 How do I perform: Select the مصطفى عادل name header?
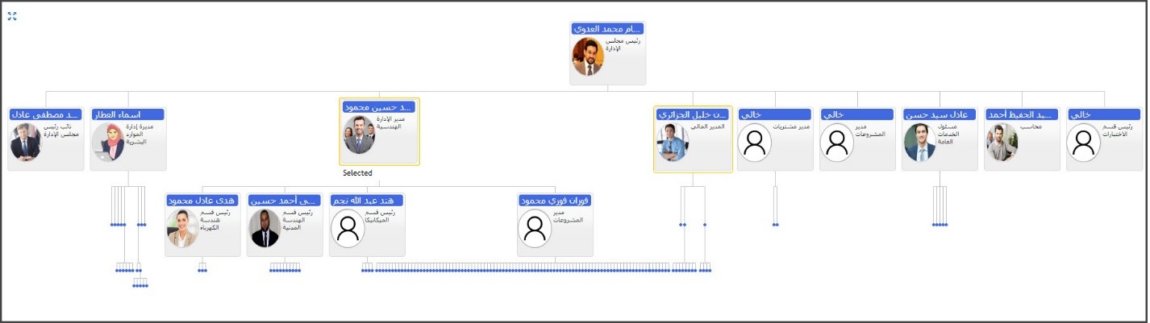46,114
